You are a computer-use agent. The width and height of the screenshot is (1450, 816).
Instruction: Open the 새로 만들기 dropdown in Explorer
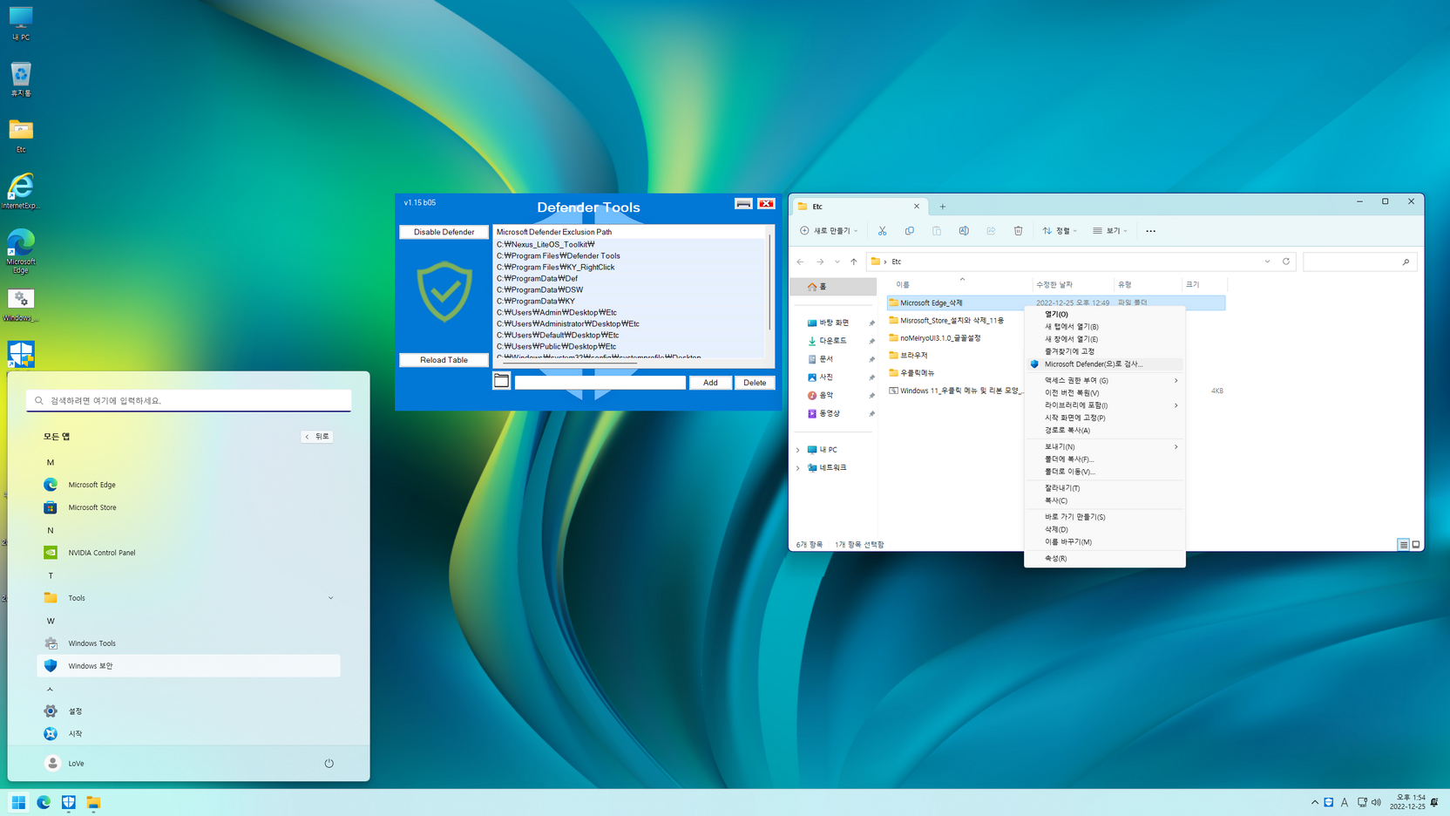click(829, 231)
